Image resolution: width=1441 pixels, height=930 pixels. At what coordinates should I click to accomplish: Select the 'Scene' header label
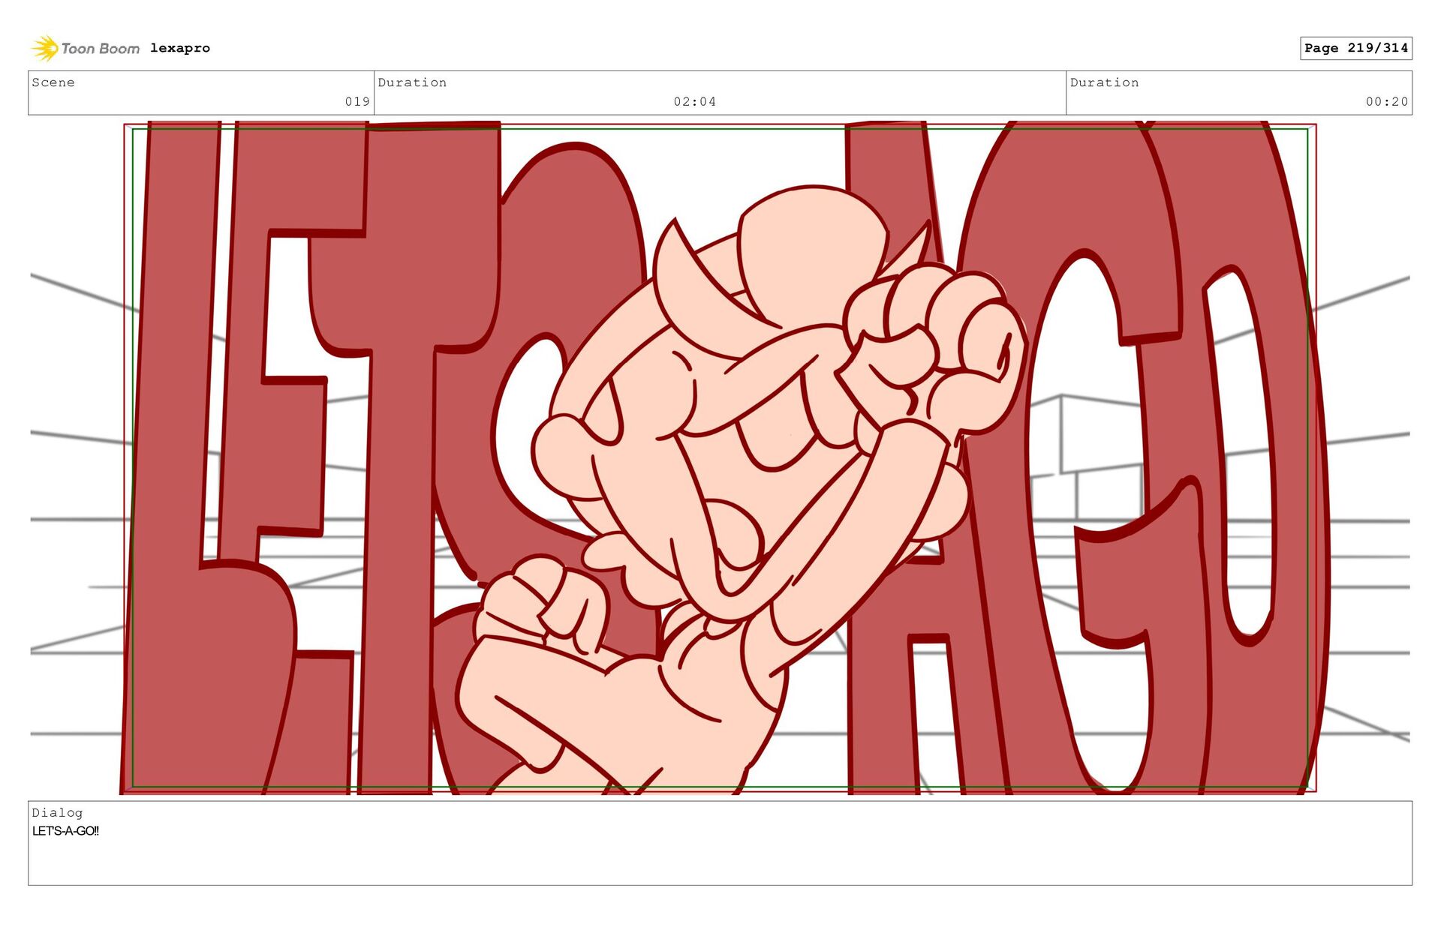tap(53, 82)
